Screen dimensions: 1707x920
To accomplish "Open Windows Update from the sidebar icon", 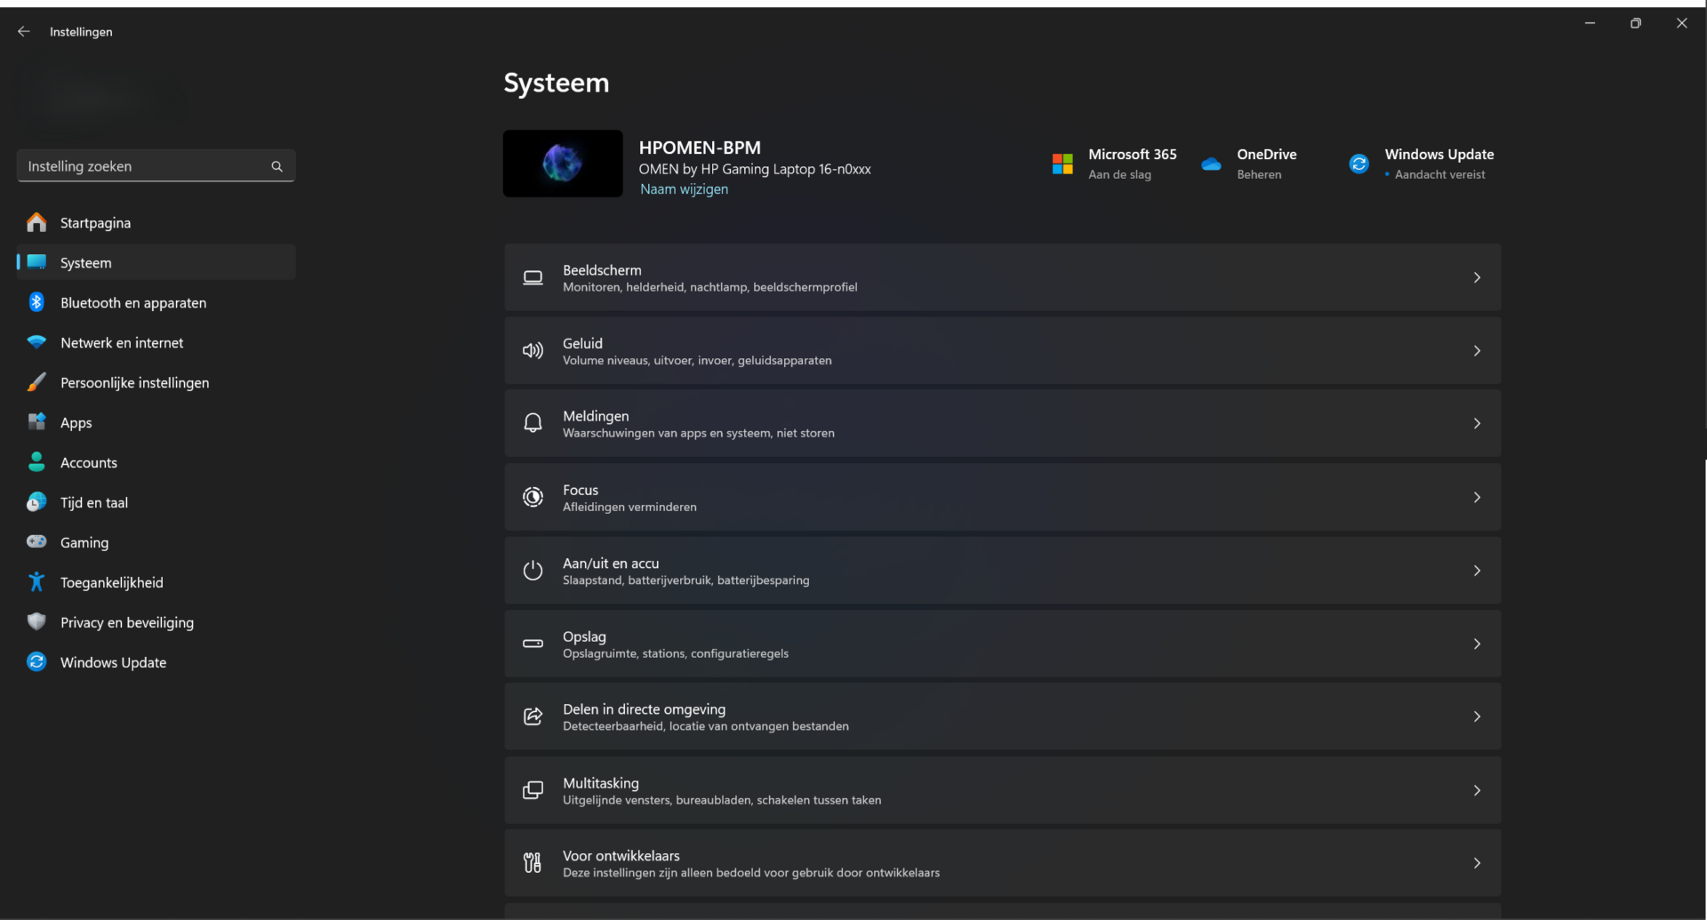I will 36,662.
